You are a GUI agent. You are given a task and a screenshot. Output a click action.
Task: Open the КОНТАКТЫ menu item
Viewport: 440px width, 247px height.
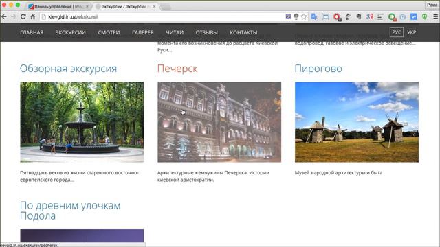coord(243,32)
